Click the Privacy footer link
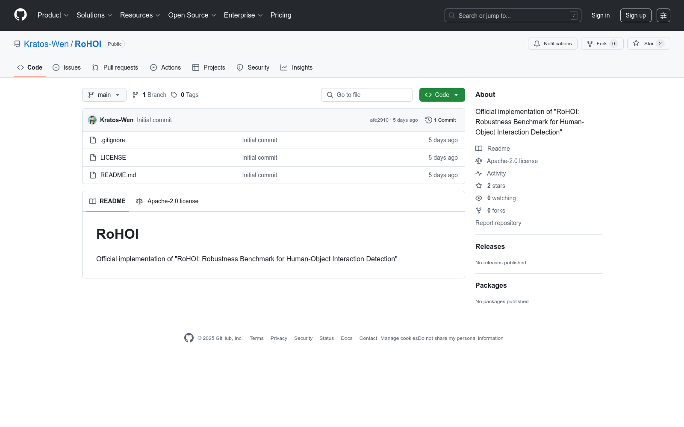684x427 pixels. click(x=279, y=338)
